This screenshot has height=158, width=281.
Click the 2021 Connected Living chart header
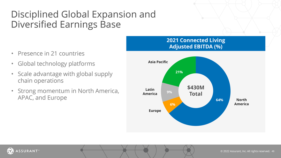(195, 44)
